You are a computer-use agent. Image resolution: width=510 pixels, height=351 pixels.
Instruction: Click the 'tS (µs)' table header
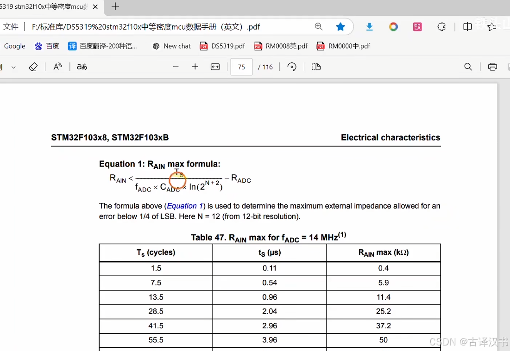tap(270, 252)
